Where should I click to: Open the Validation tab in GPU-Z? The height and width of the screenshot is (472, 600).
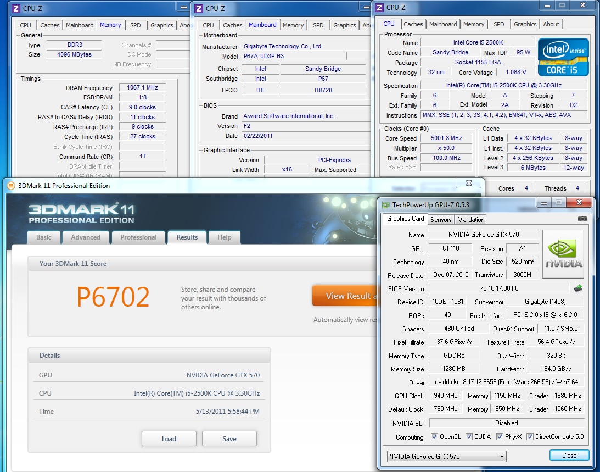(471, 220)
